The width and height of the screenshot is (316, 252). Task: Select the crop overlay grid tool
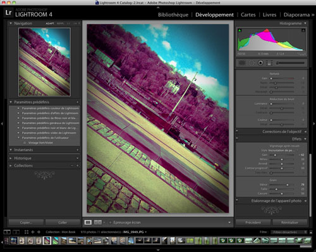click(x=242, y=63)
